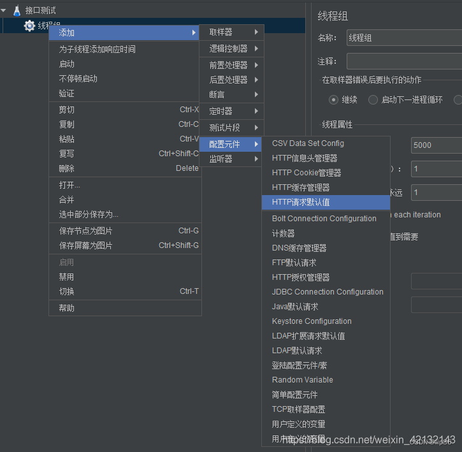Click the thread count field showing 5000
The image size is (462, 452).
click(437, 145)
